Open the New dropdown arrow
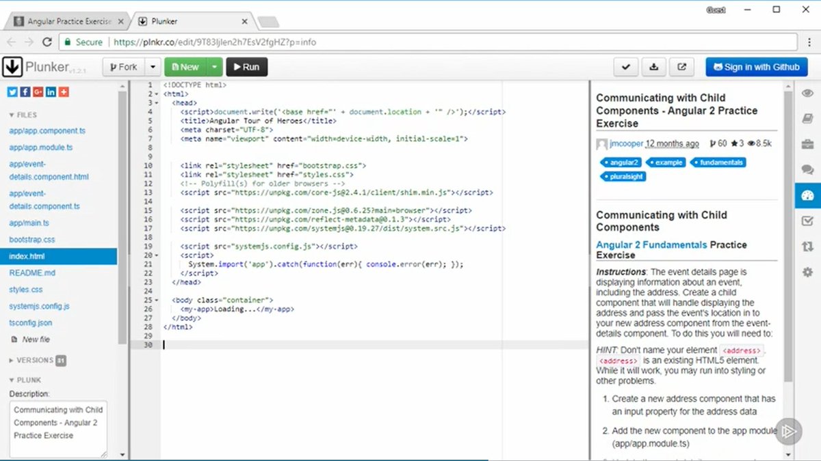 215,67
